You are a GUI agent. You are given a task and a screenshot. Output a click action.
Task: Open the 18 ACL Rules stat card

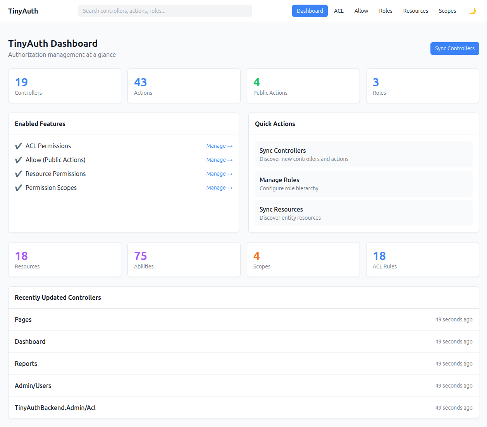(423, 260)
